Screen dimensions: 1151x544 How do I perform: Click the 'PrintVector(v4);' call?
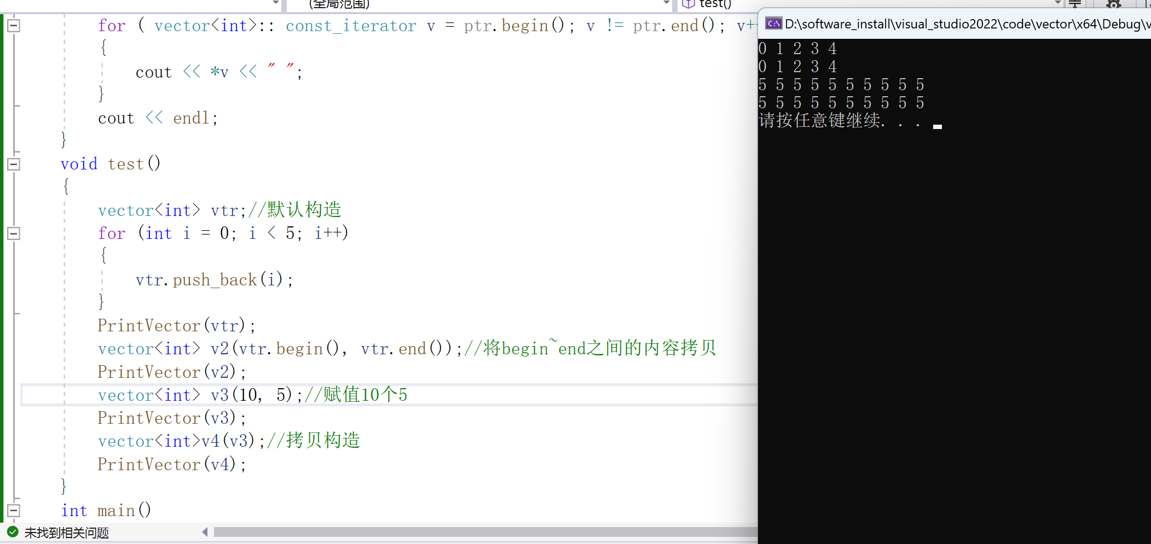coord(172,465)
